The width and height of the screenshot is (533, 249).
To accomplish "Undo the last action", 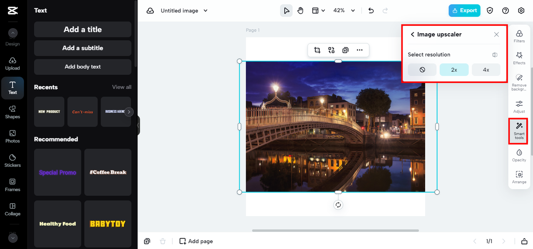I will pyautogui.click(x=371, y=11).
